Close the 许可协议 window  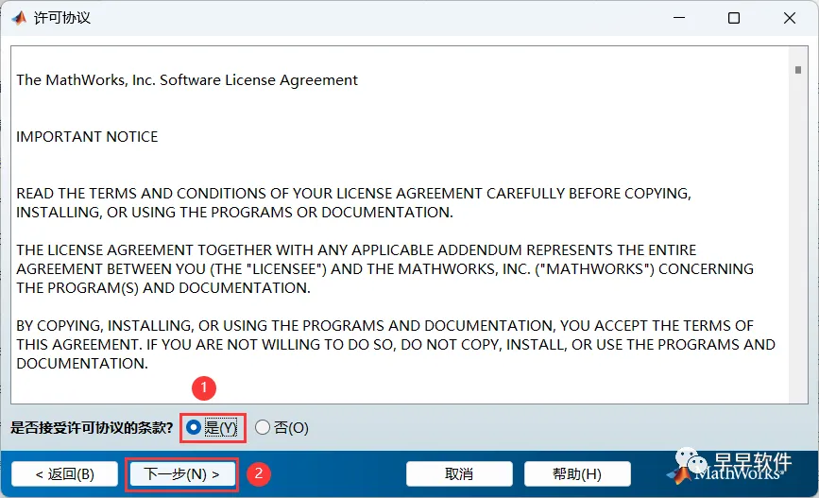point(789,18)
